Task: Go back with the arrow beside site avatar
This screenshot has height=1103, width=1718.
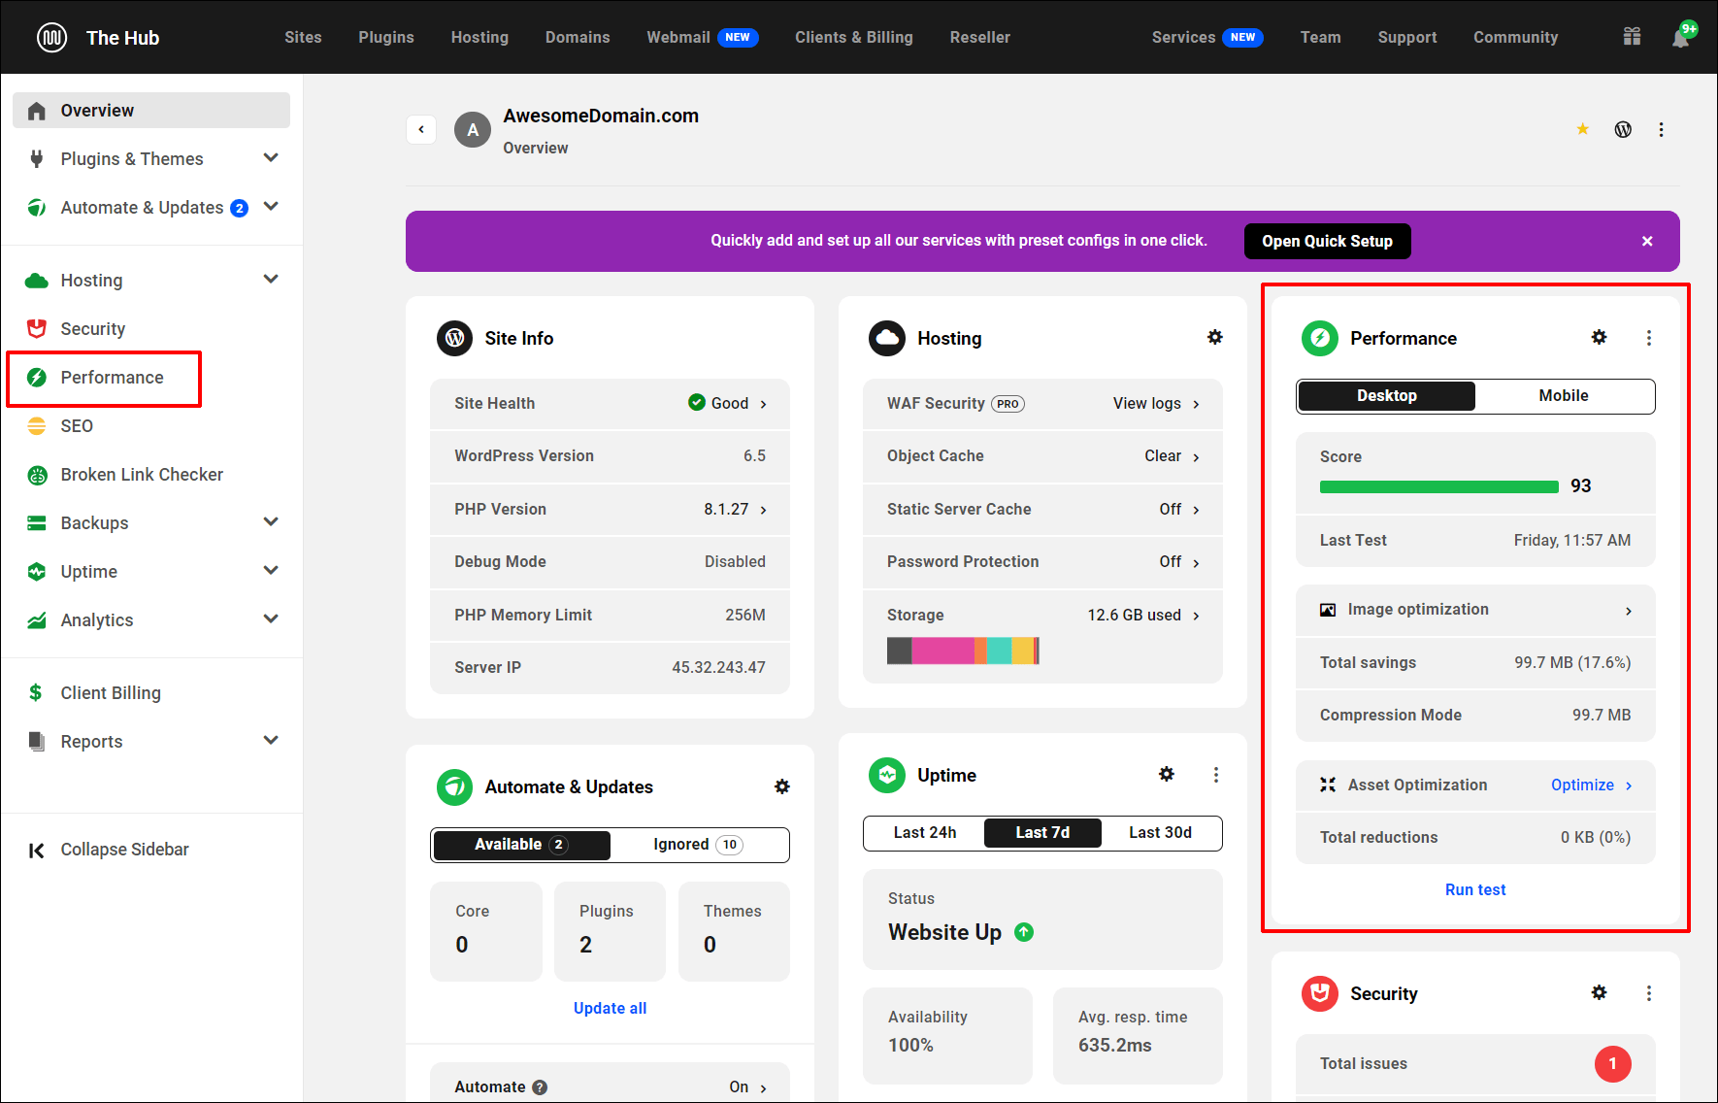Action: [x=421, y=129]
